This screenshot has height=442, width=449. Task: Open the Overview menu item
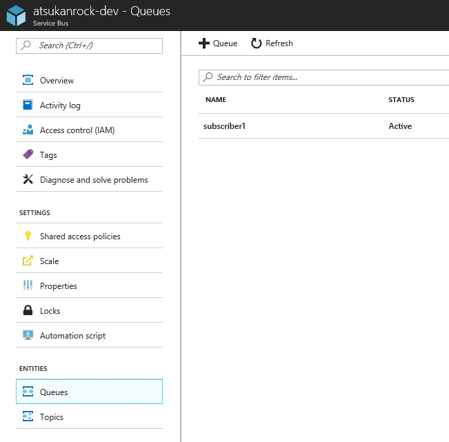pos(90,80)
